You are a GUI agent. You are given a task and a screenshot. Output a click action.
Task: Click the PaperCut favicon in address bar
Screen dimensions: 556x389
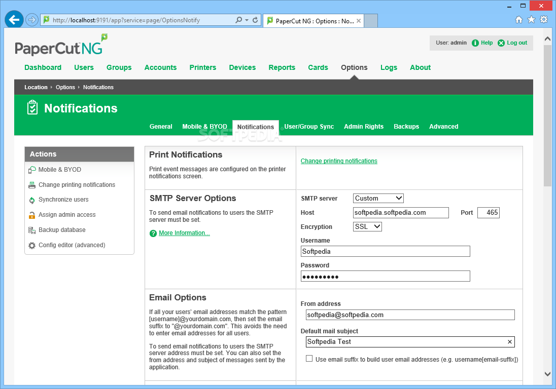[46, 20]
